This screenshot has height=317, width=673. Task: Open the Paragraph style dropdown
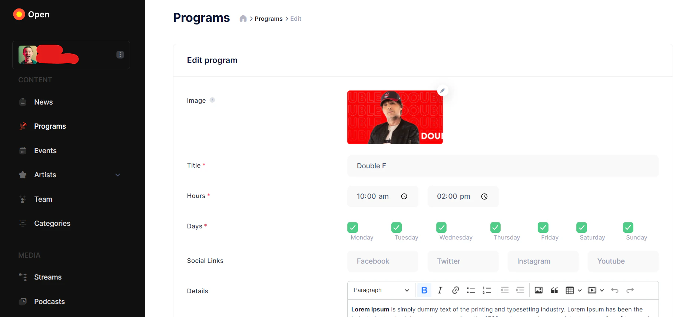[381, 290]
